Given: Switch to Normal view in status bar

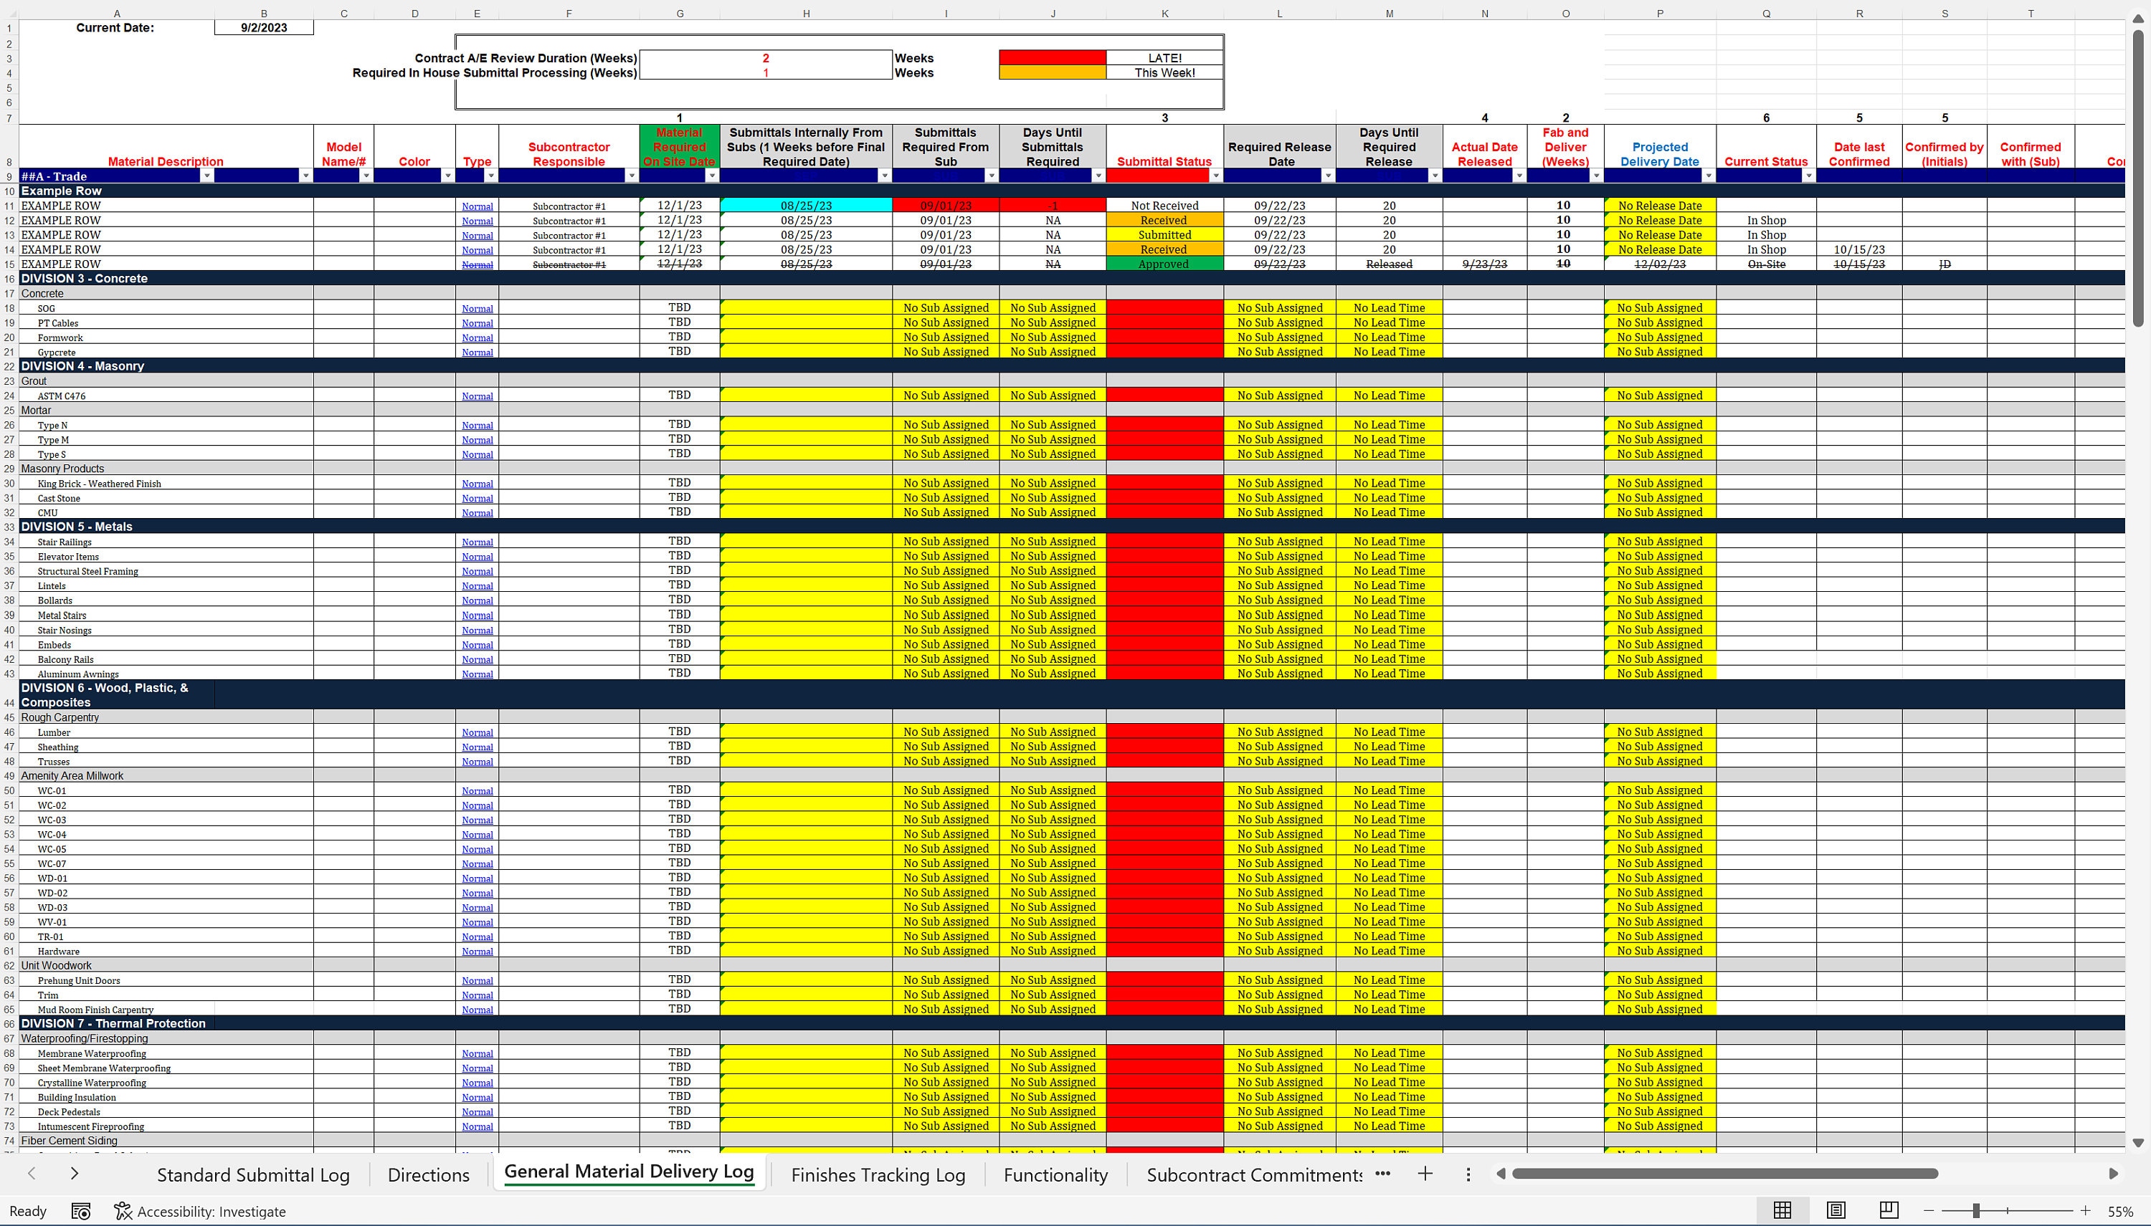Looking at the screenshot, I should tap(1782, 1211).
